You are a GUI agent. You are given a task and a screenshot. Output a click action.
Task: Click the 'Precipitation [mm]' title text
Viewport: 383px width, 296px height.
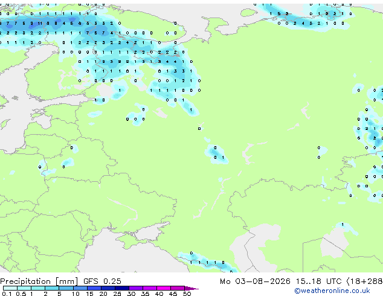[x=39, y=282]
